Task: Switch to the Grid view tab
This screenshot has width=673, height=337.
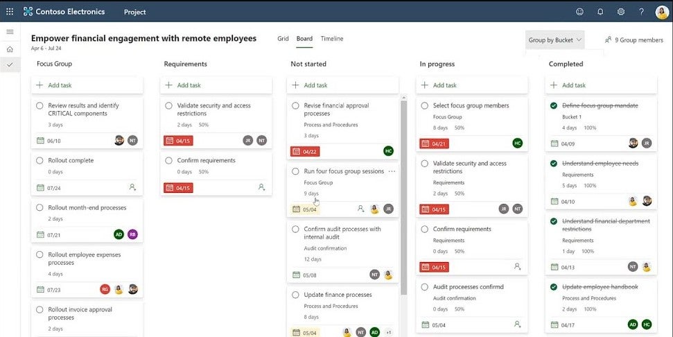Action: click(283, 39)
